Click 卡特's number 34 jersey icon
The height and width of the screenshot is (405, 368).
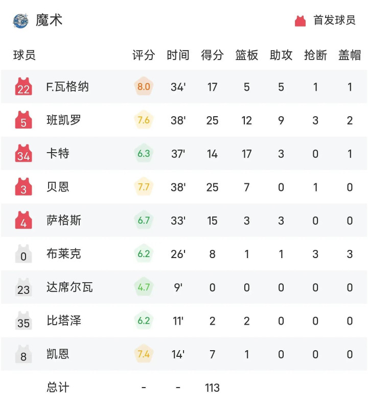[24, 154]
